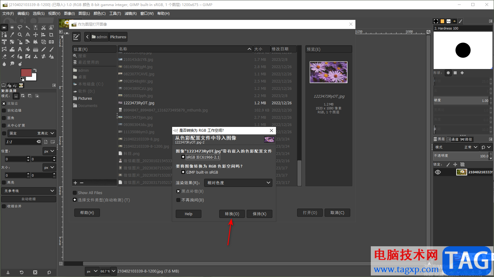Select the Smudge tool
This screenshot has height=277, width=494.
click(x=12, y=64)
